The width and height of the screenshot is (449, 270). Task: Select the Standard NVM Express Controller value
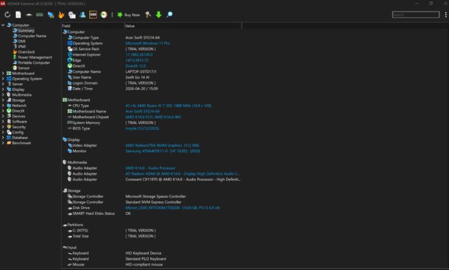(153, 202)
